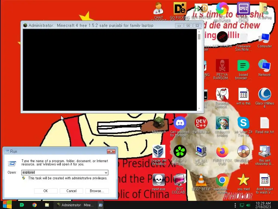278x209 pixels.
Task: Open the Network desktop icon
Action: (x=264, y=68)
